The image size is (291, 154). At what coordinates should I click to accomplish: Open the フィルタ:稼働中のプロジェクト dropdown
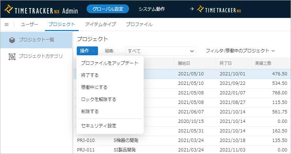click(x=240, y=51)
